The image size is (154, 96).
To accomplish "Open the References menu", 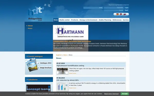I will tap(117, 20).
